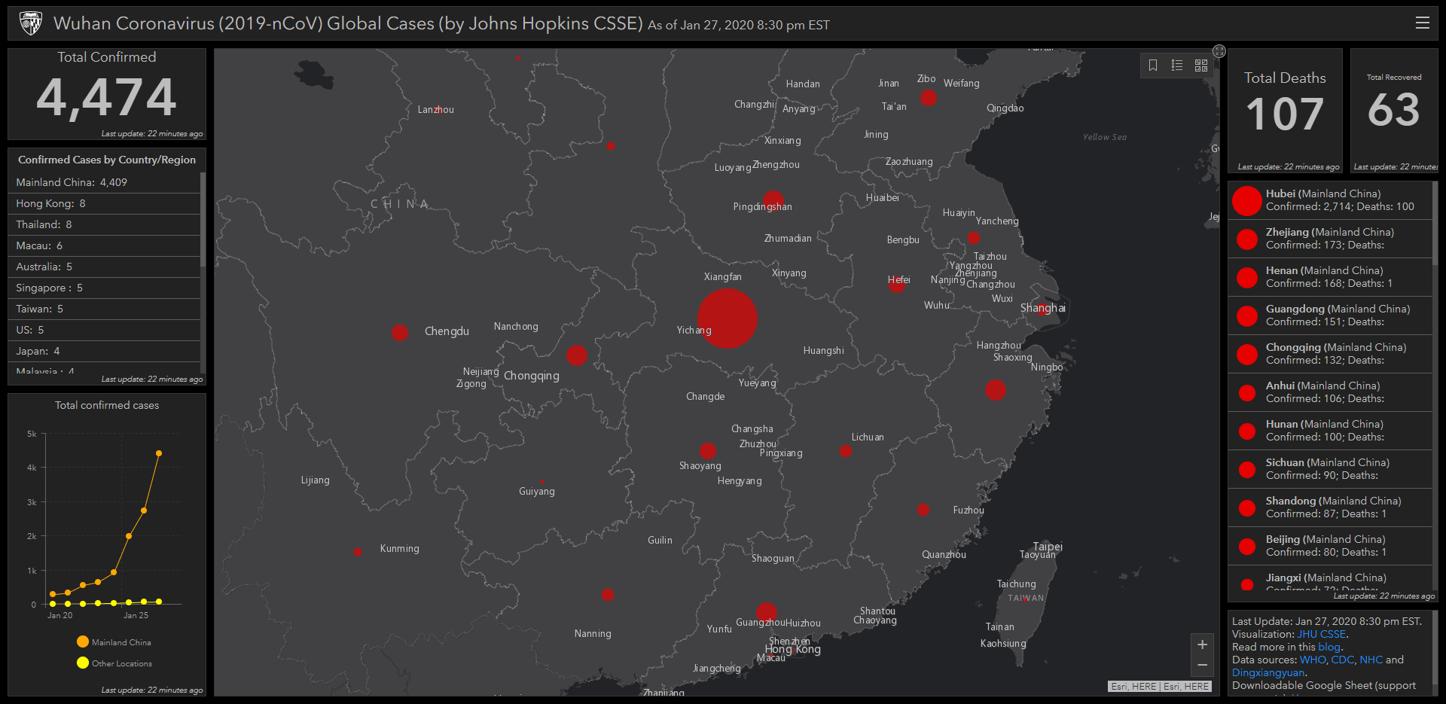Select Anhui province entry in list

(x=1330, y=392)
